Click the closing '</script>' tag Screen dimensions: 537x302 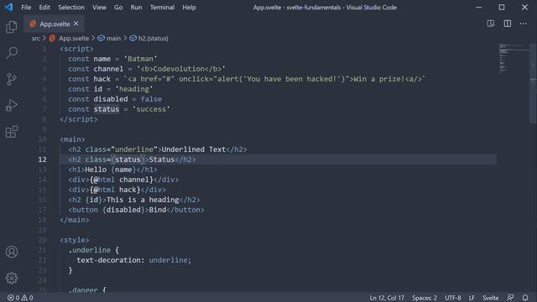click(79, 119)
